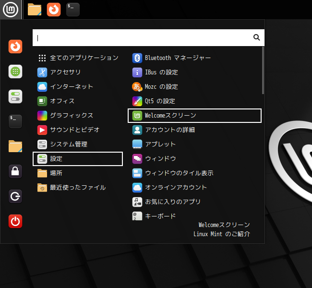Click the application list scrollbar
Image resolution: width=312 pixels, height=288 pixels.
263,71
